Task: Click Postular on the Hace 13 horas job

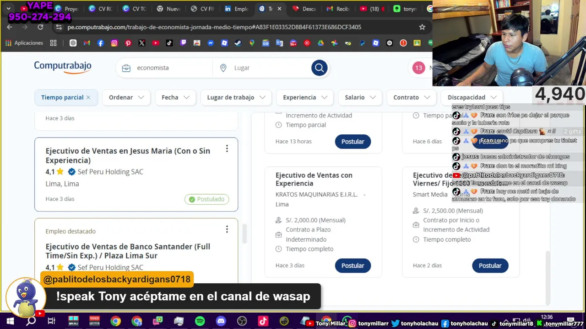Action: coord(353,141)
